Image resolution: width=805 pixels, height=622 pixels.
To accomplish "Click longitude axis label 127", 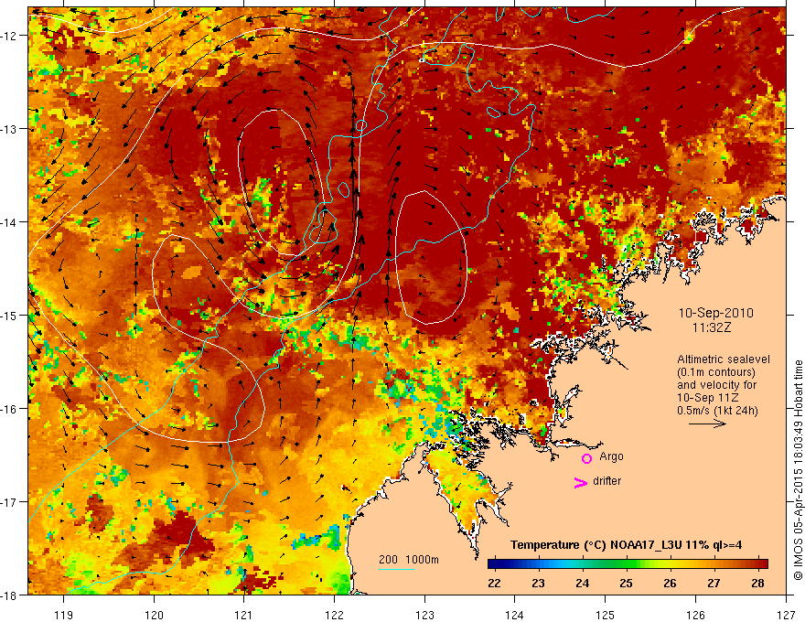I will click(786, 615).
